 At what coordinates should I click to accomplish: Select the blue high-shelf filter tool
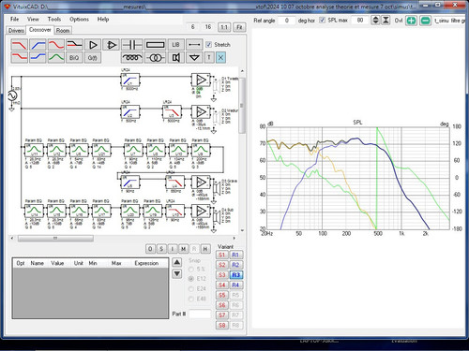point(38,57)
